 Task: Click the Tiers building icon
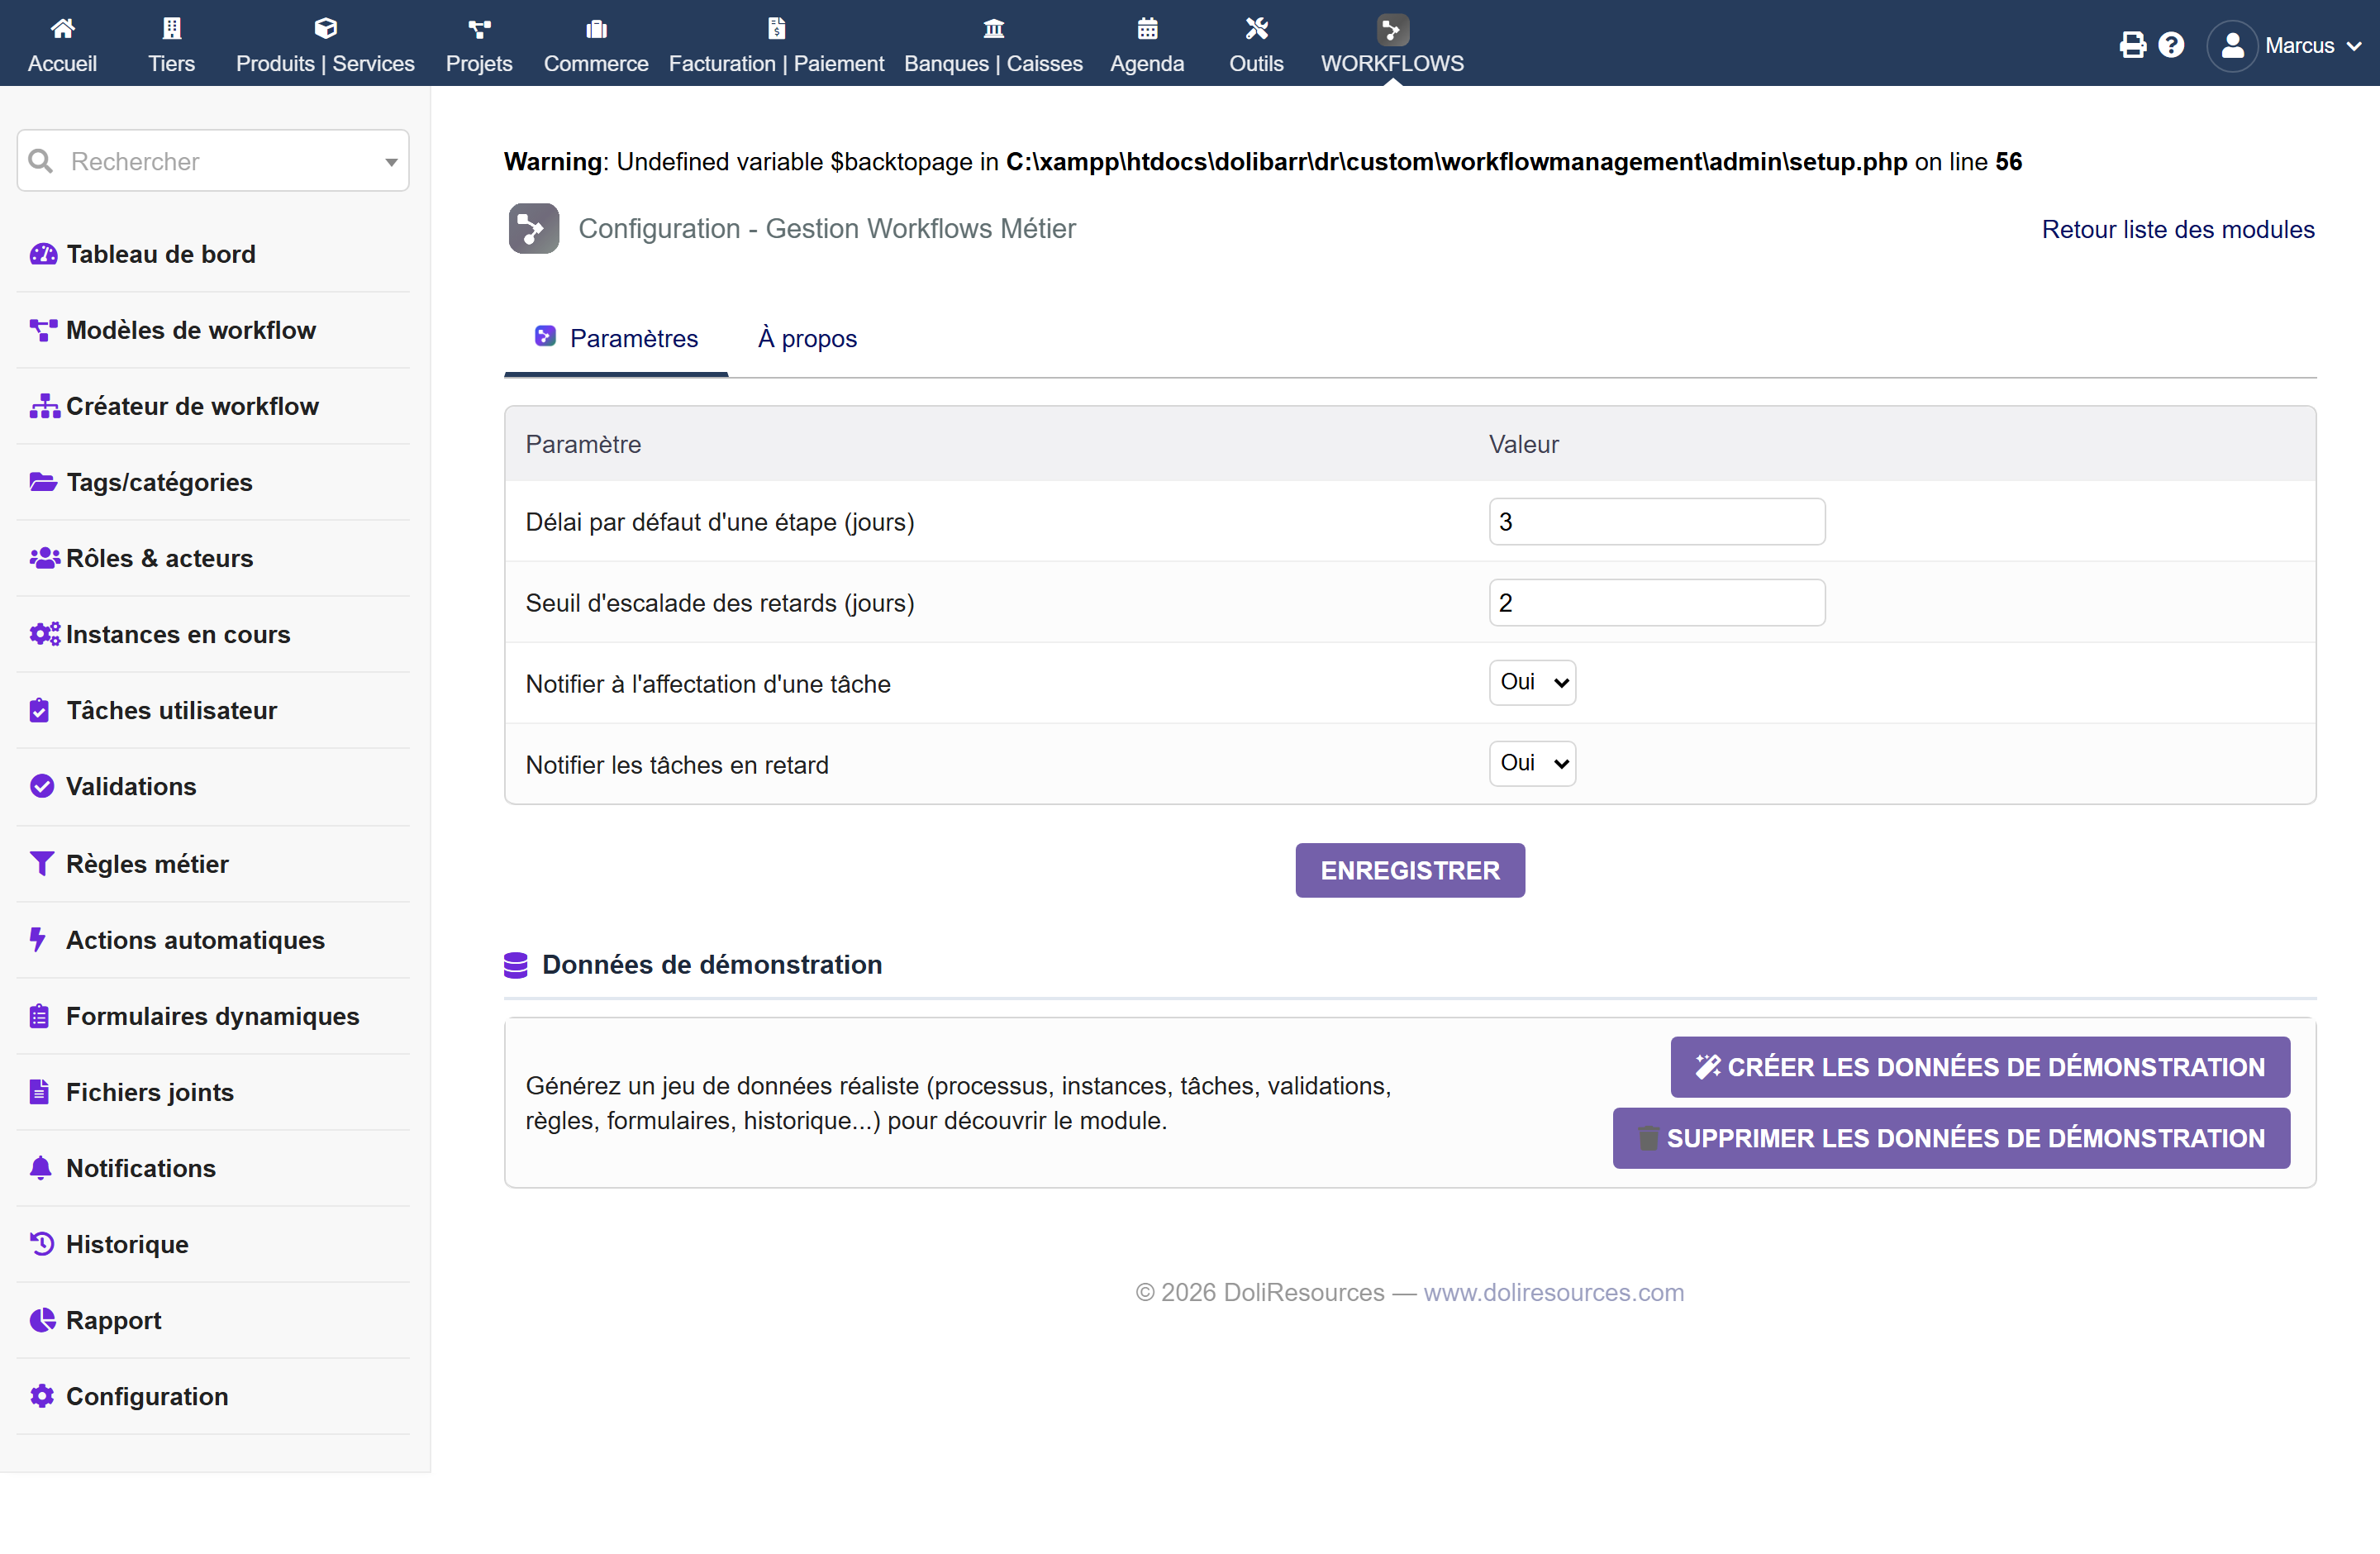[172, 28]
